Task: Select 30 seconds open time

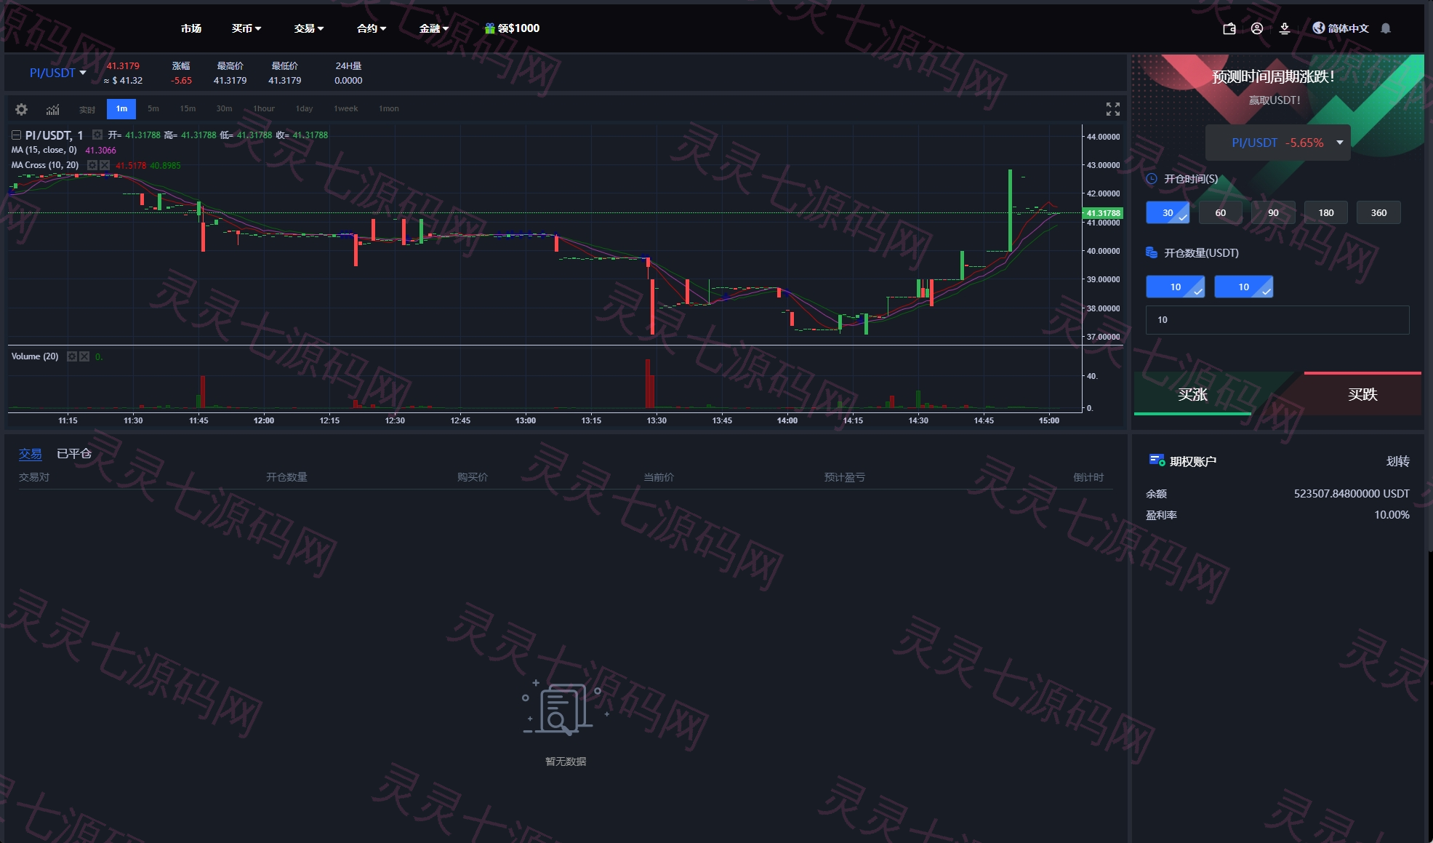Action: [x=1168, y=212]
